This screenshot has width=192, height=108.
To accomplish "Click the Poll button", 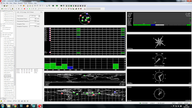I will click(x=15, y=101).
